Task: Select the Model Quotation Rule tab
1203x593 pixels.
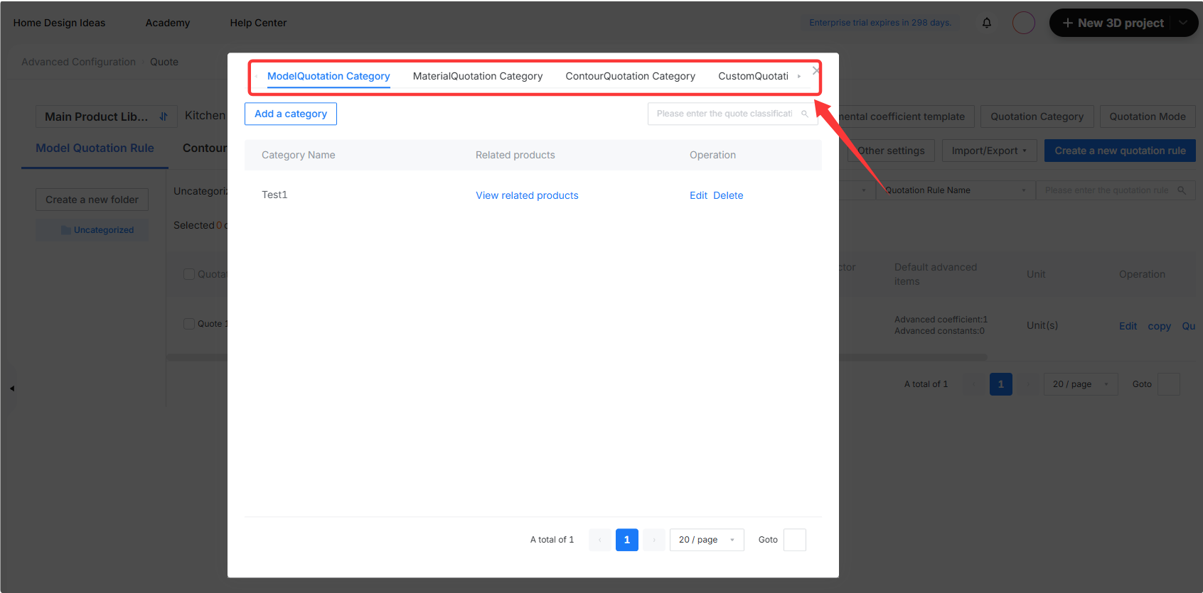Action: click(x=95, y=148)
